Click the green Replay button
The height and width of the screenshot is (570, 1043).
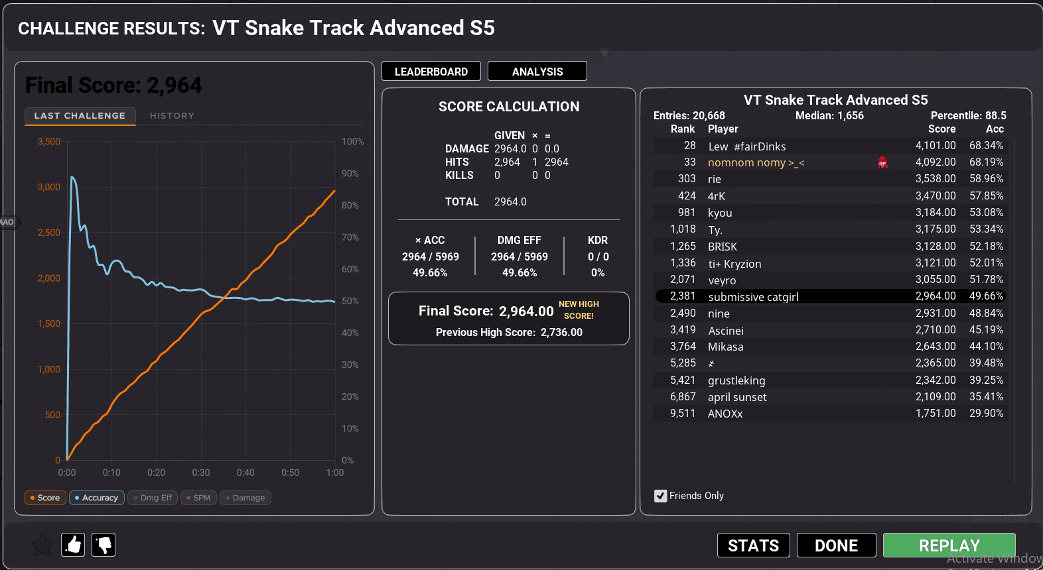click(949, 545)
